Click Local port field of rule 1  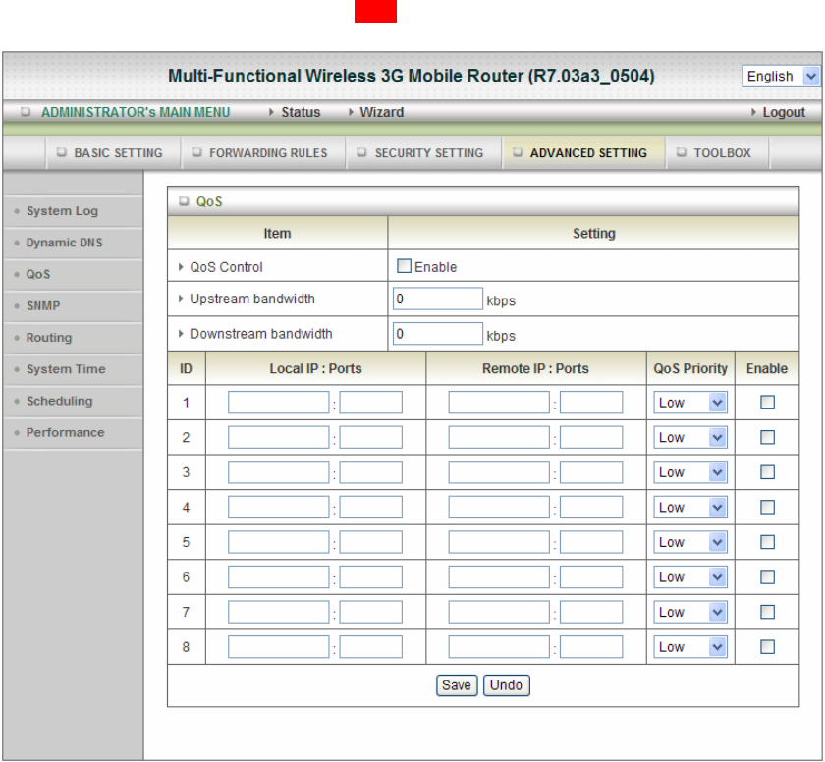coord(371,403)
